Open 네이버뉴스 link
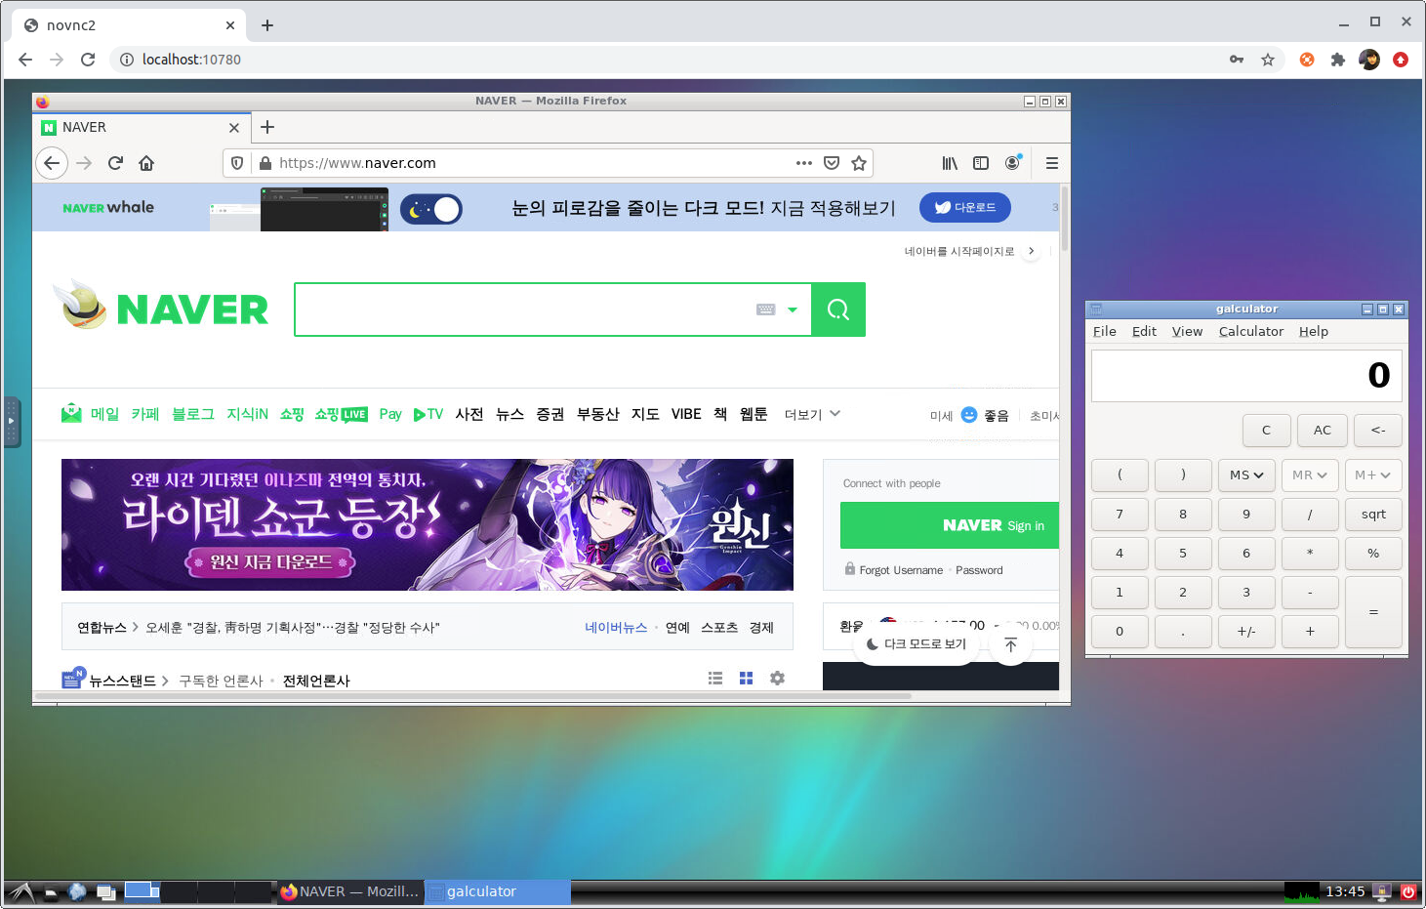 (616, 628)
